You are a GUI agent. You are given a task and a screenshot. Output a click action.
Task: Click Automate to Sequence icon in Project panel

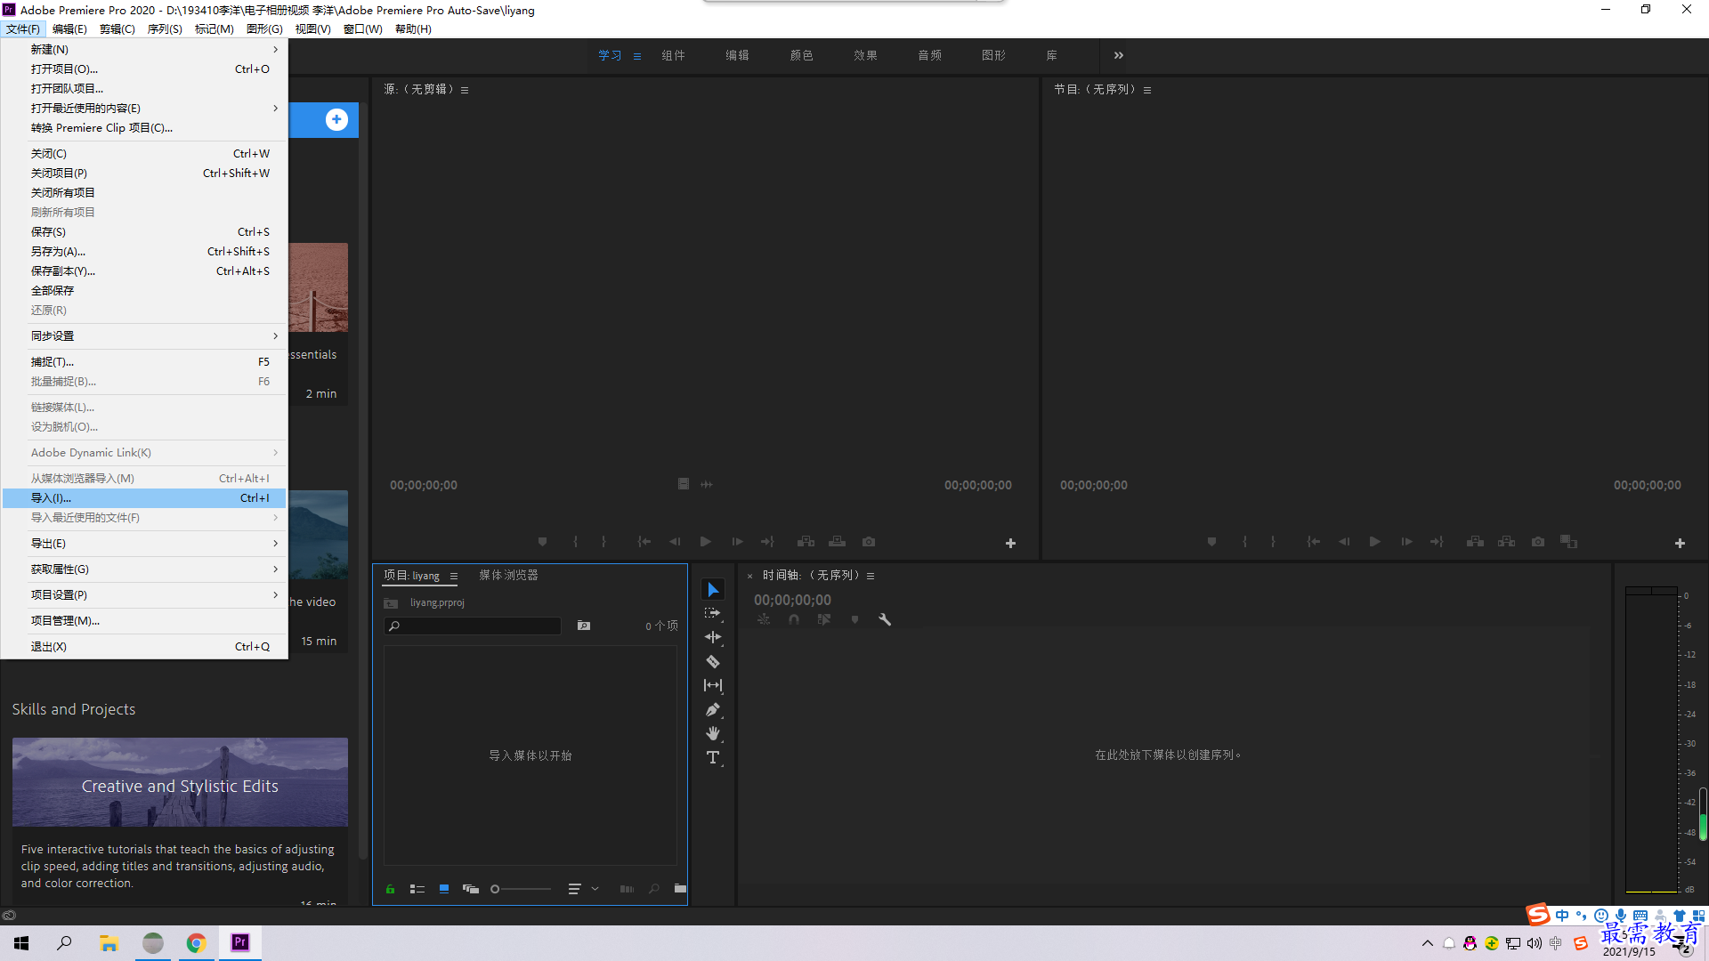[x=627, y=888]
